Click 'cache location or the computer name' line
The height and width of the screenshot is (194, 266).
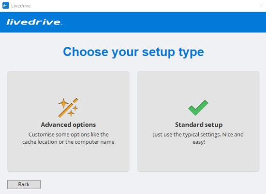(68, 142)
